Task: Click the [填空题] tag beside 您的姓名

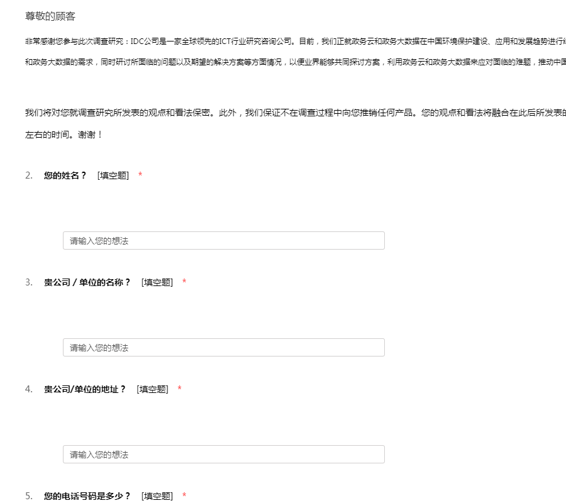Action: pyautogui.click(x=113, y=175)
